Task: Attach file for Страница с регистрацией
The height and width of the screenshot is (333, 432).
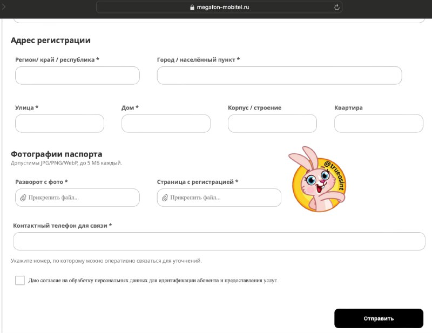Action: pyautogui.click(x=219, y=198)
